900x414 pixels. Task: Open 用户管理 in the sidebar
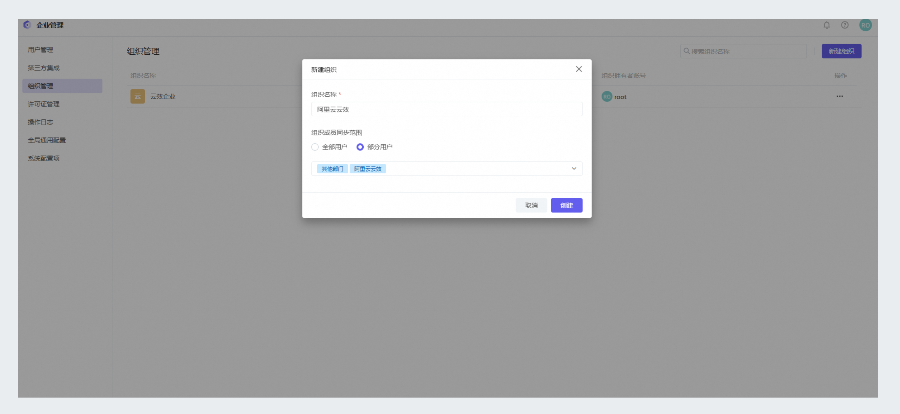40,50
